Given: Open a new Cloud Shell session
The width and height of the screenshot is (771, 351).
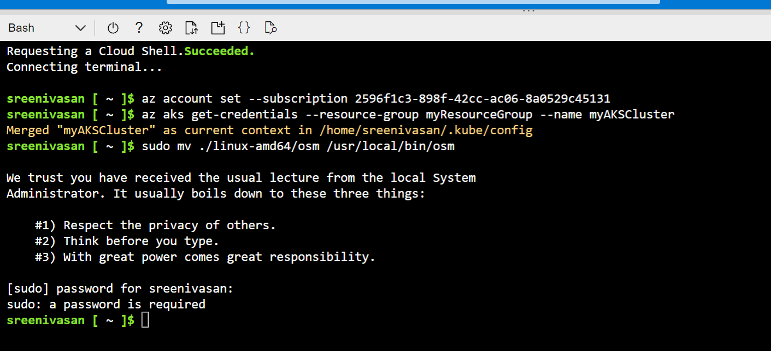Looking at the screenshot, I should [x=217, y=27].
